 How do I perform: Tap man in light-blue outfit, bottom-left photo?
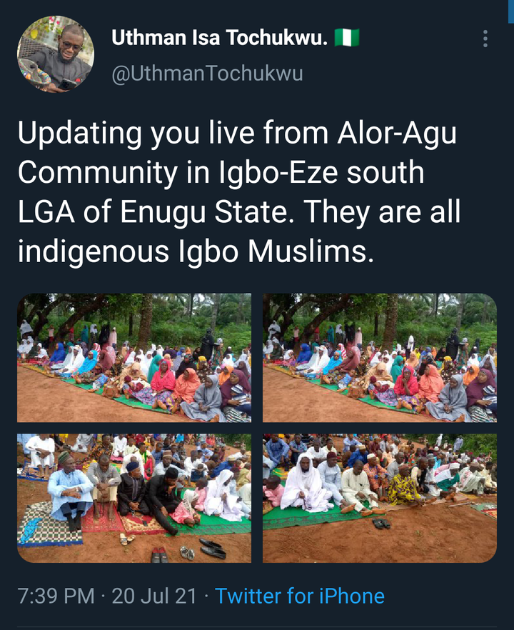[70, 491]
